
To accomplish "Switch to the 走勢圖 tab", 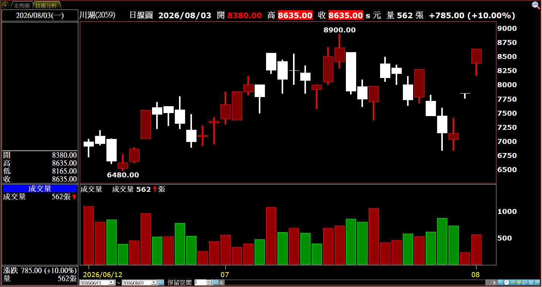I will click(22, 6).
